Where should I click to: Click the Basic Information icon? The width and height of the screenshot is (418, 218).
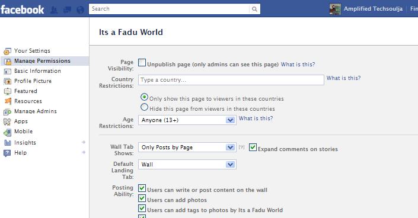8,71
